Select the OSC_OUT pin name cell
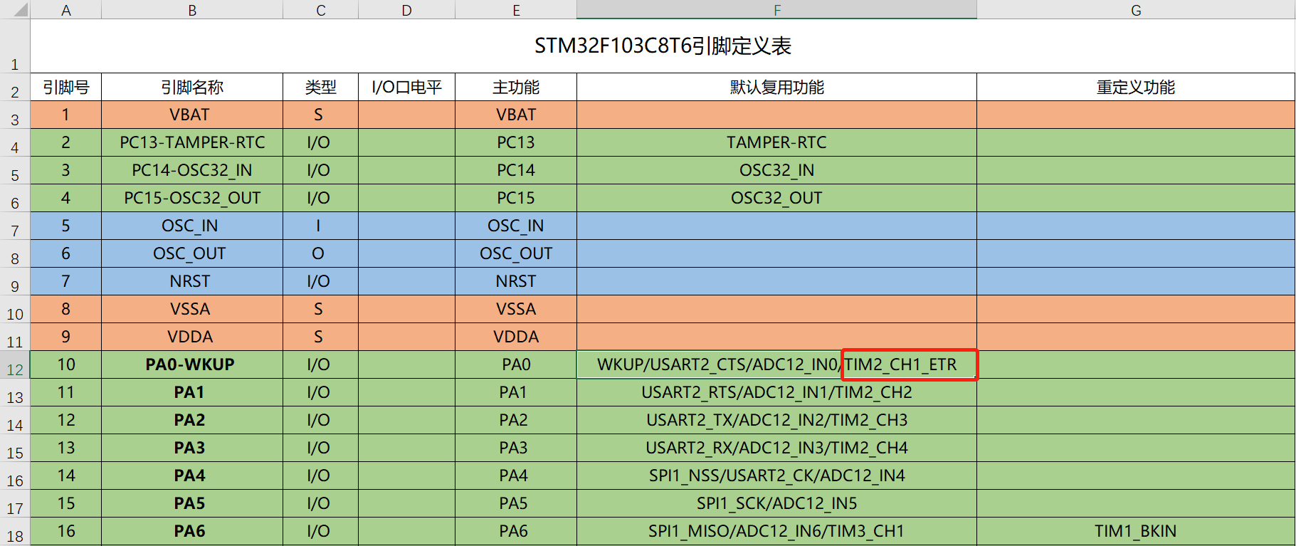 192,253
